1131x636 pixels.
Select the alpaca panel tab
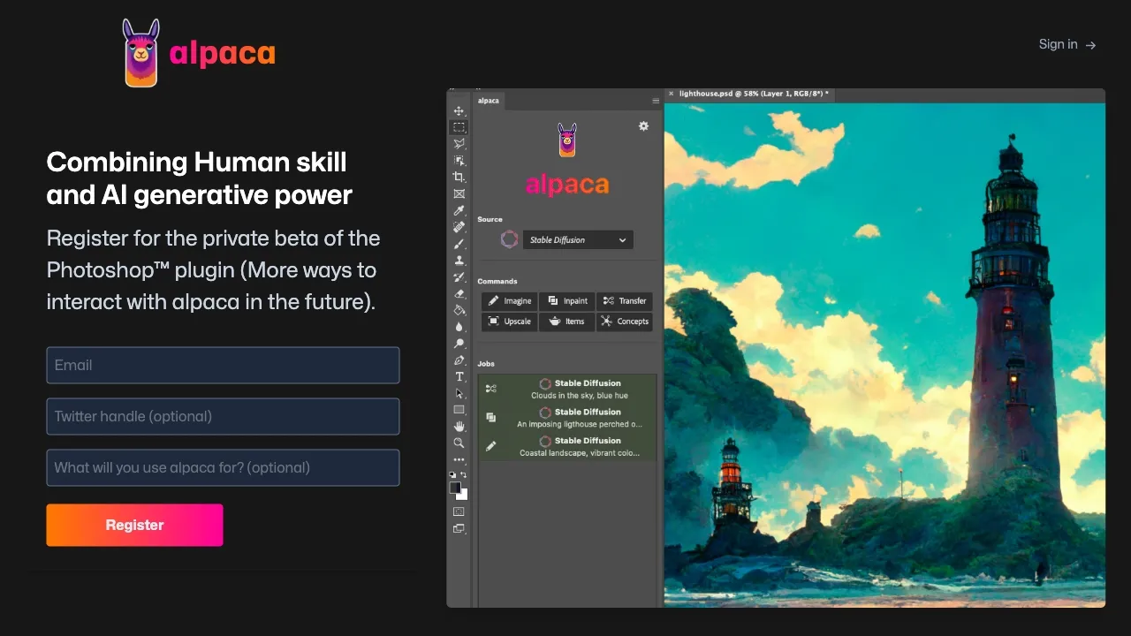489,101
